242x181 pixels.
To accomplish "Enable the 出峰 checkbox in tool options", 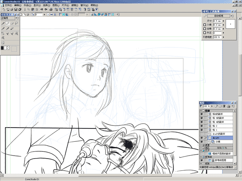I will click(205, 29).
